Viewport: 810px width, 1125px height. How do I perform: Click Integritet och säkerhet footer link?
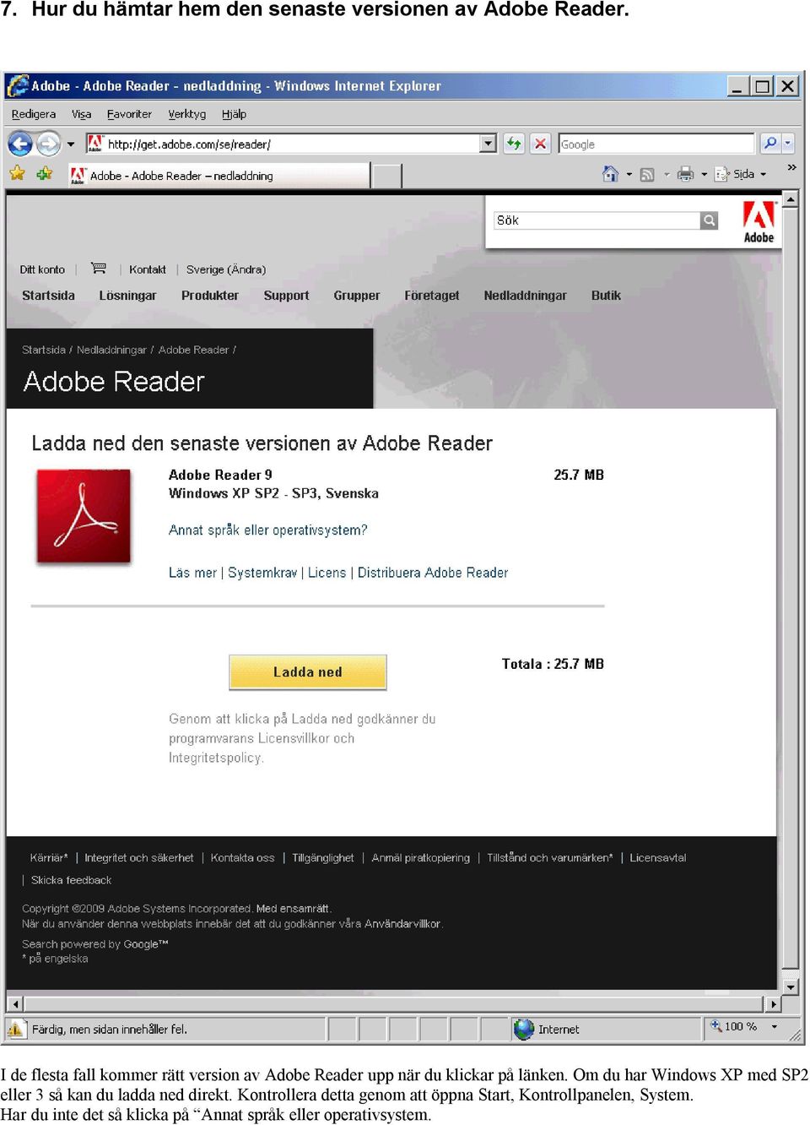[x=139, y=858]
